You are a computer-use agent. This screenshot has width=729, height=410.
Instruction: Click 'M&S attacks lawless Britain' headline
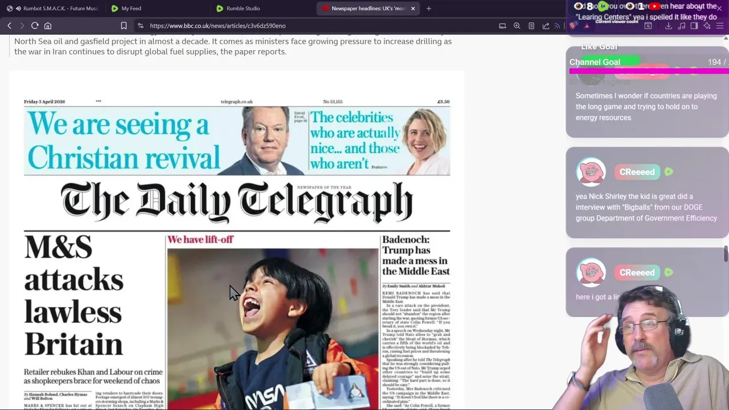(74, 296)
